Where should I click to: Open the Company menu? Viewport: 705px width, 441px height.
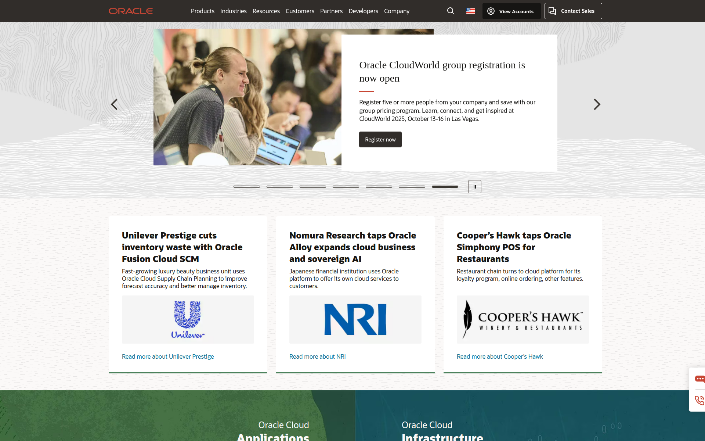tap(397, 11)
